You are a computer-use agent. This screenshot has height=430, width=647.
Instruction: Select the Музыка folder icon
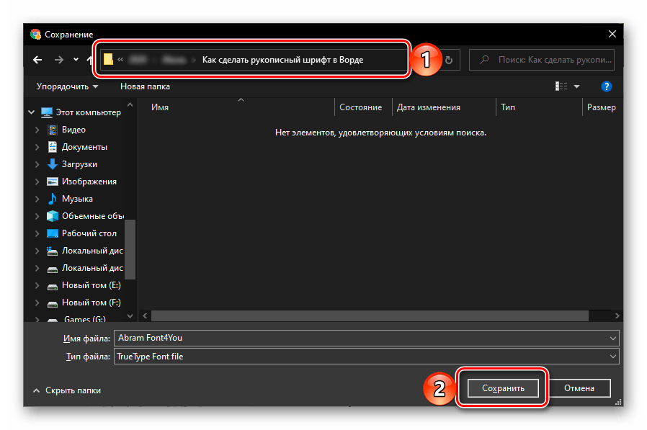pyautogui.click(x=53, y=199)
